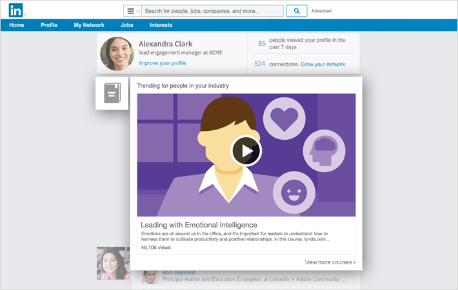Open the Jobs menu

coord(127,25)
